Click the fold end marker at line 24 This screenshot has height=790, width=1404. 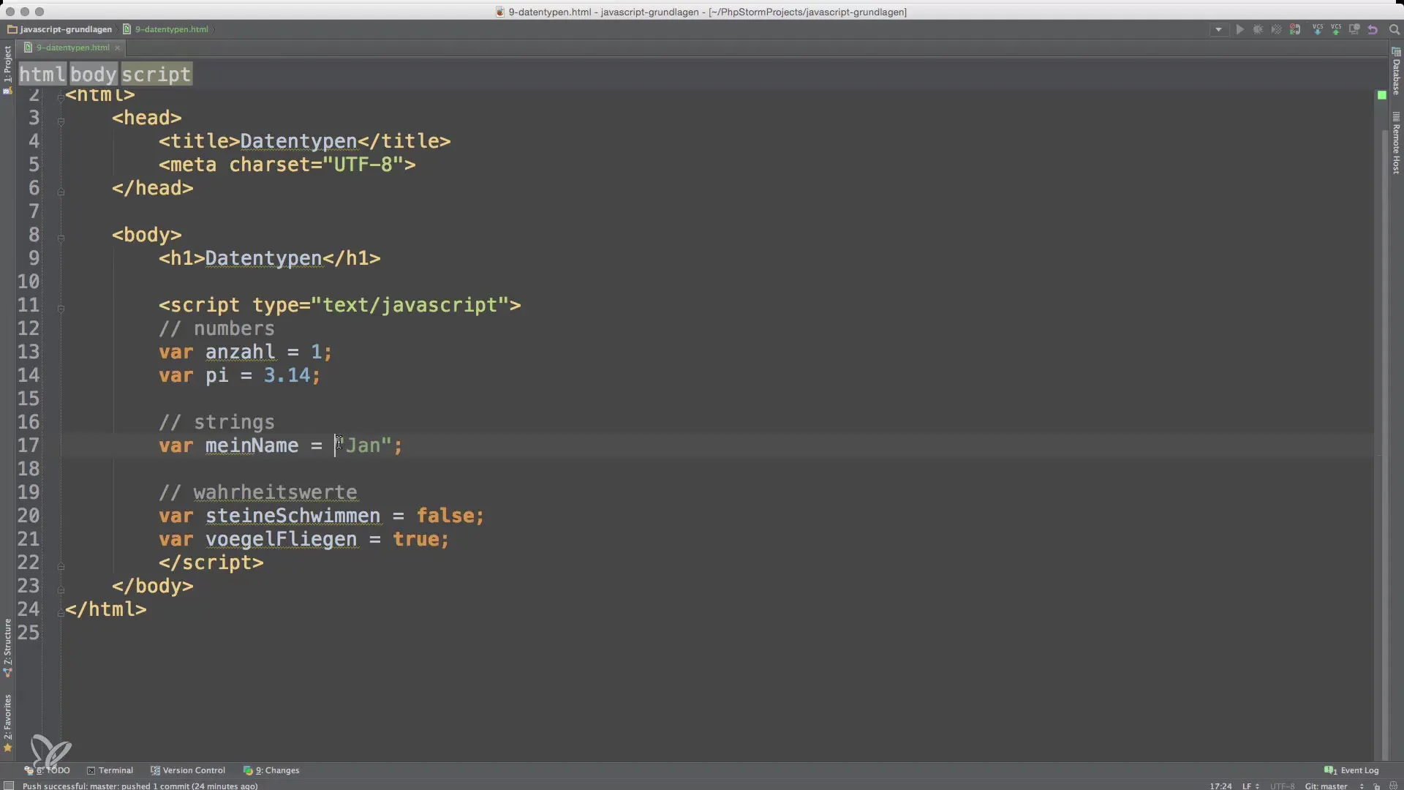click(61, 613)
